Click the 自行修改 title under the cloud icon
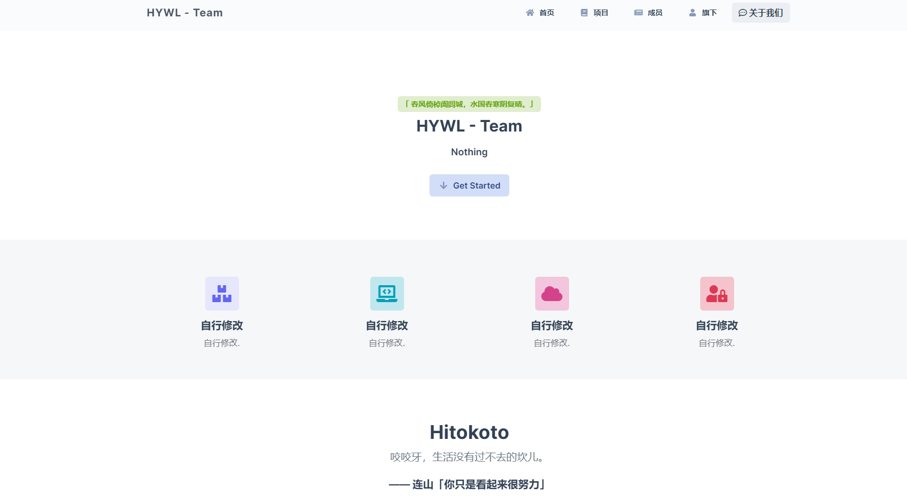 pos(552,325)
